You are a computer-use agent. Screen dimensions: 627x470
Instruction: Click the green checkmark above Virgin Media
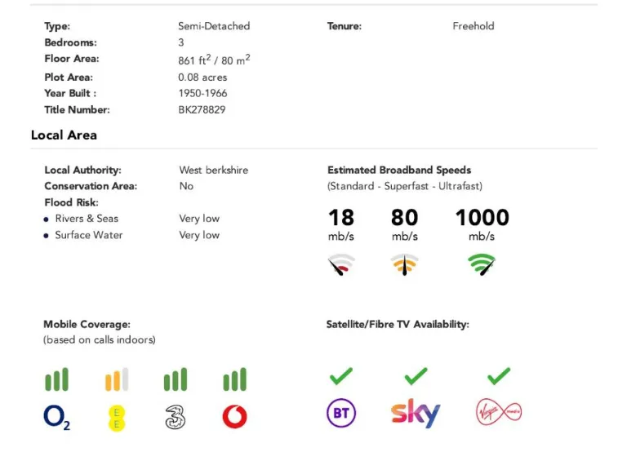coord(498,376)
